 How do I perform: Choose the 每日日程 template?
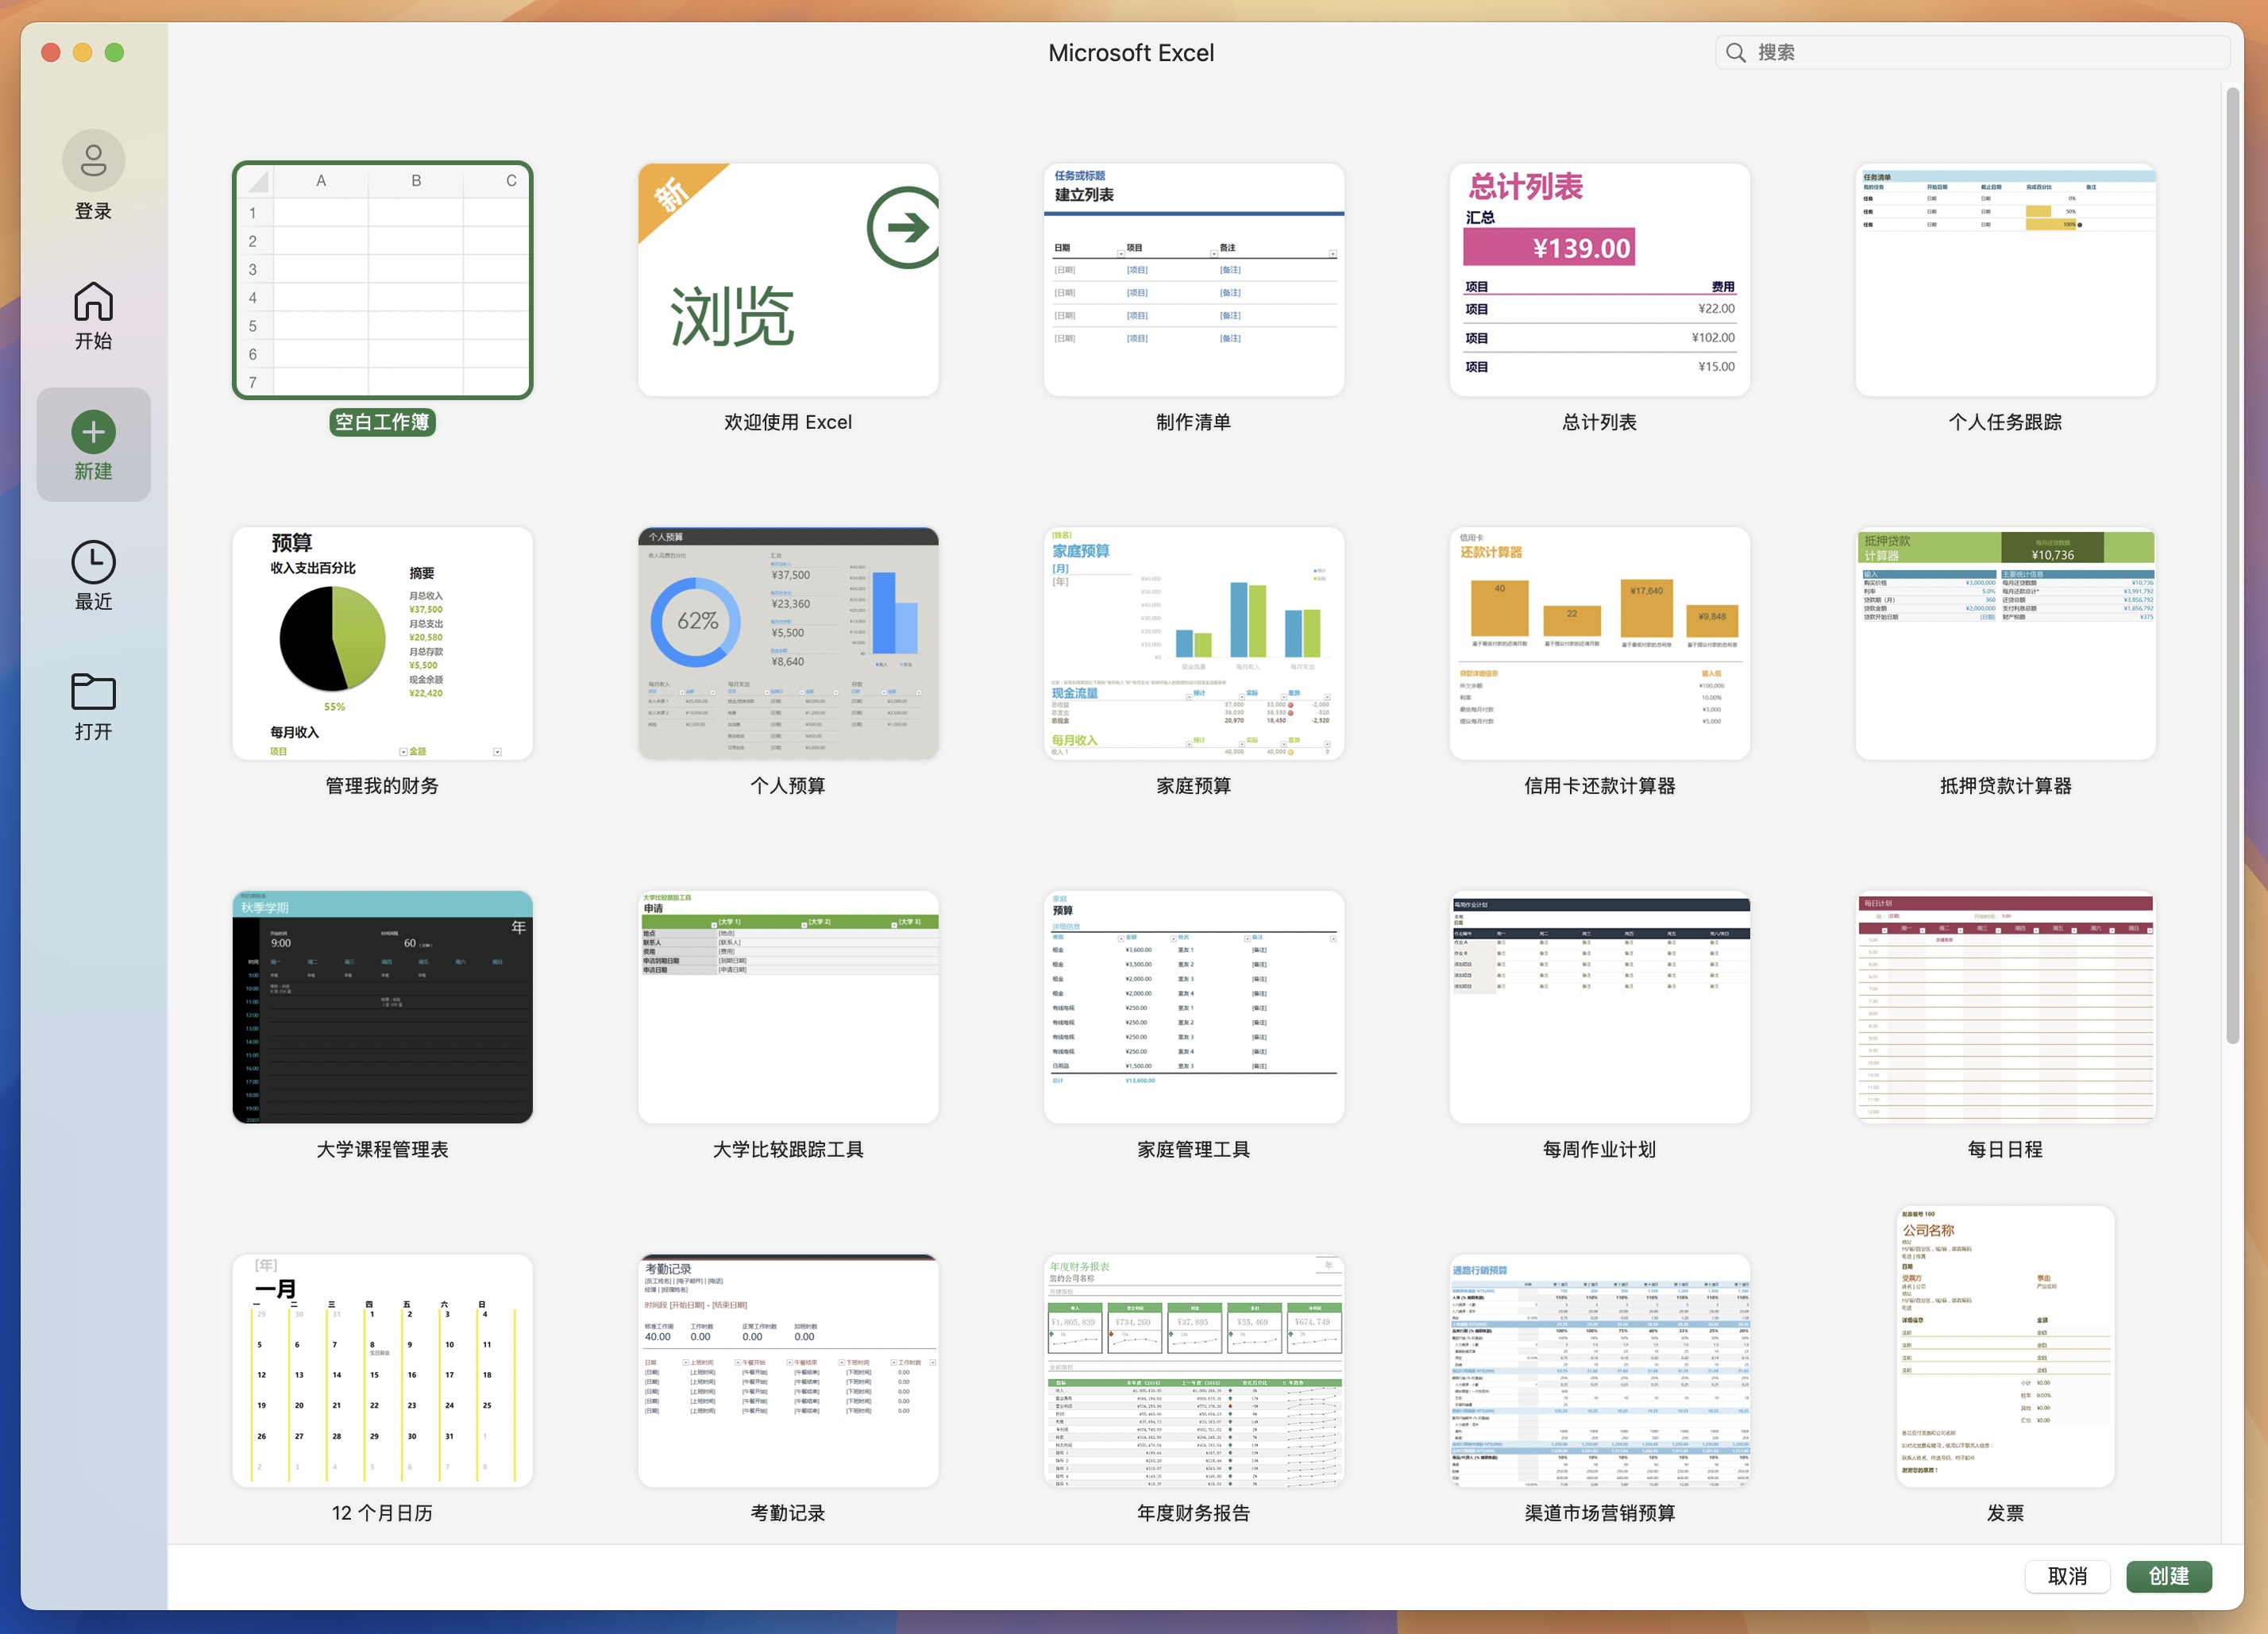pyautogui.click(x=2005, y=1007)
